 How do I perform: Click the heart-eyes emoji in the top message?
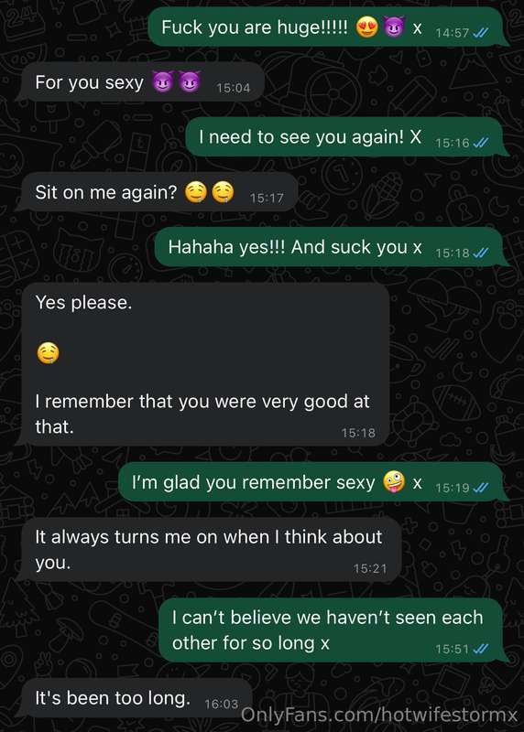(x=367, y=27)
